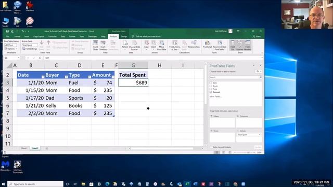Click the PivotTable Name input box
This screenshot has height=187, width=333.
pos(10,45)
